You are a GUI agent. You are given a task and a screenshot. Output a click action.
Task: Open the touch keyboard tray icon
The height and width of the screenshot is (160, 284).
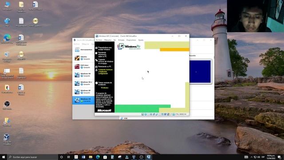(x=246, y=157)
